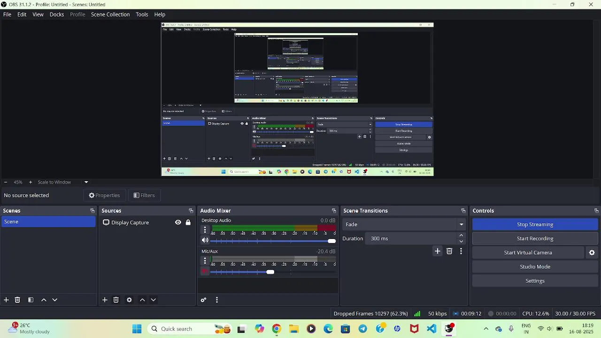Open Settings from Controls dock
601x338 pixels.
(x=535, y=281)
